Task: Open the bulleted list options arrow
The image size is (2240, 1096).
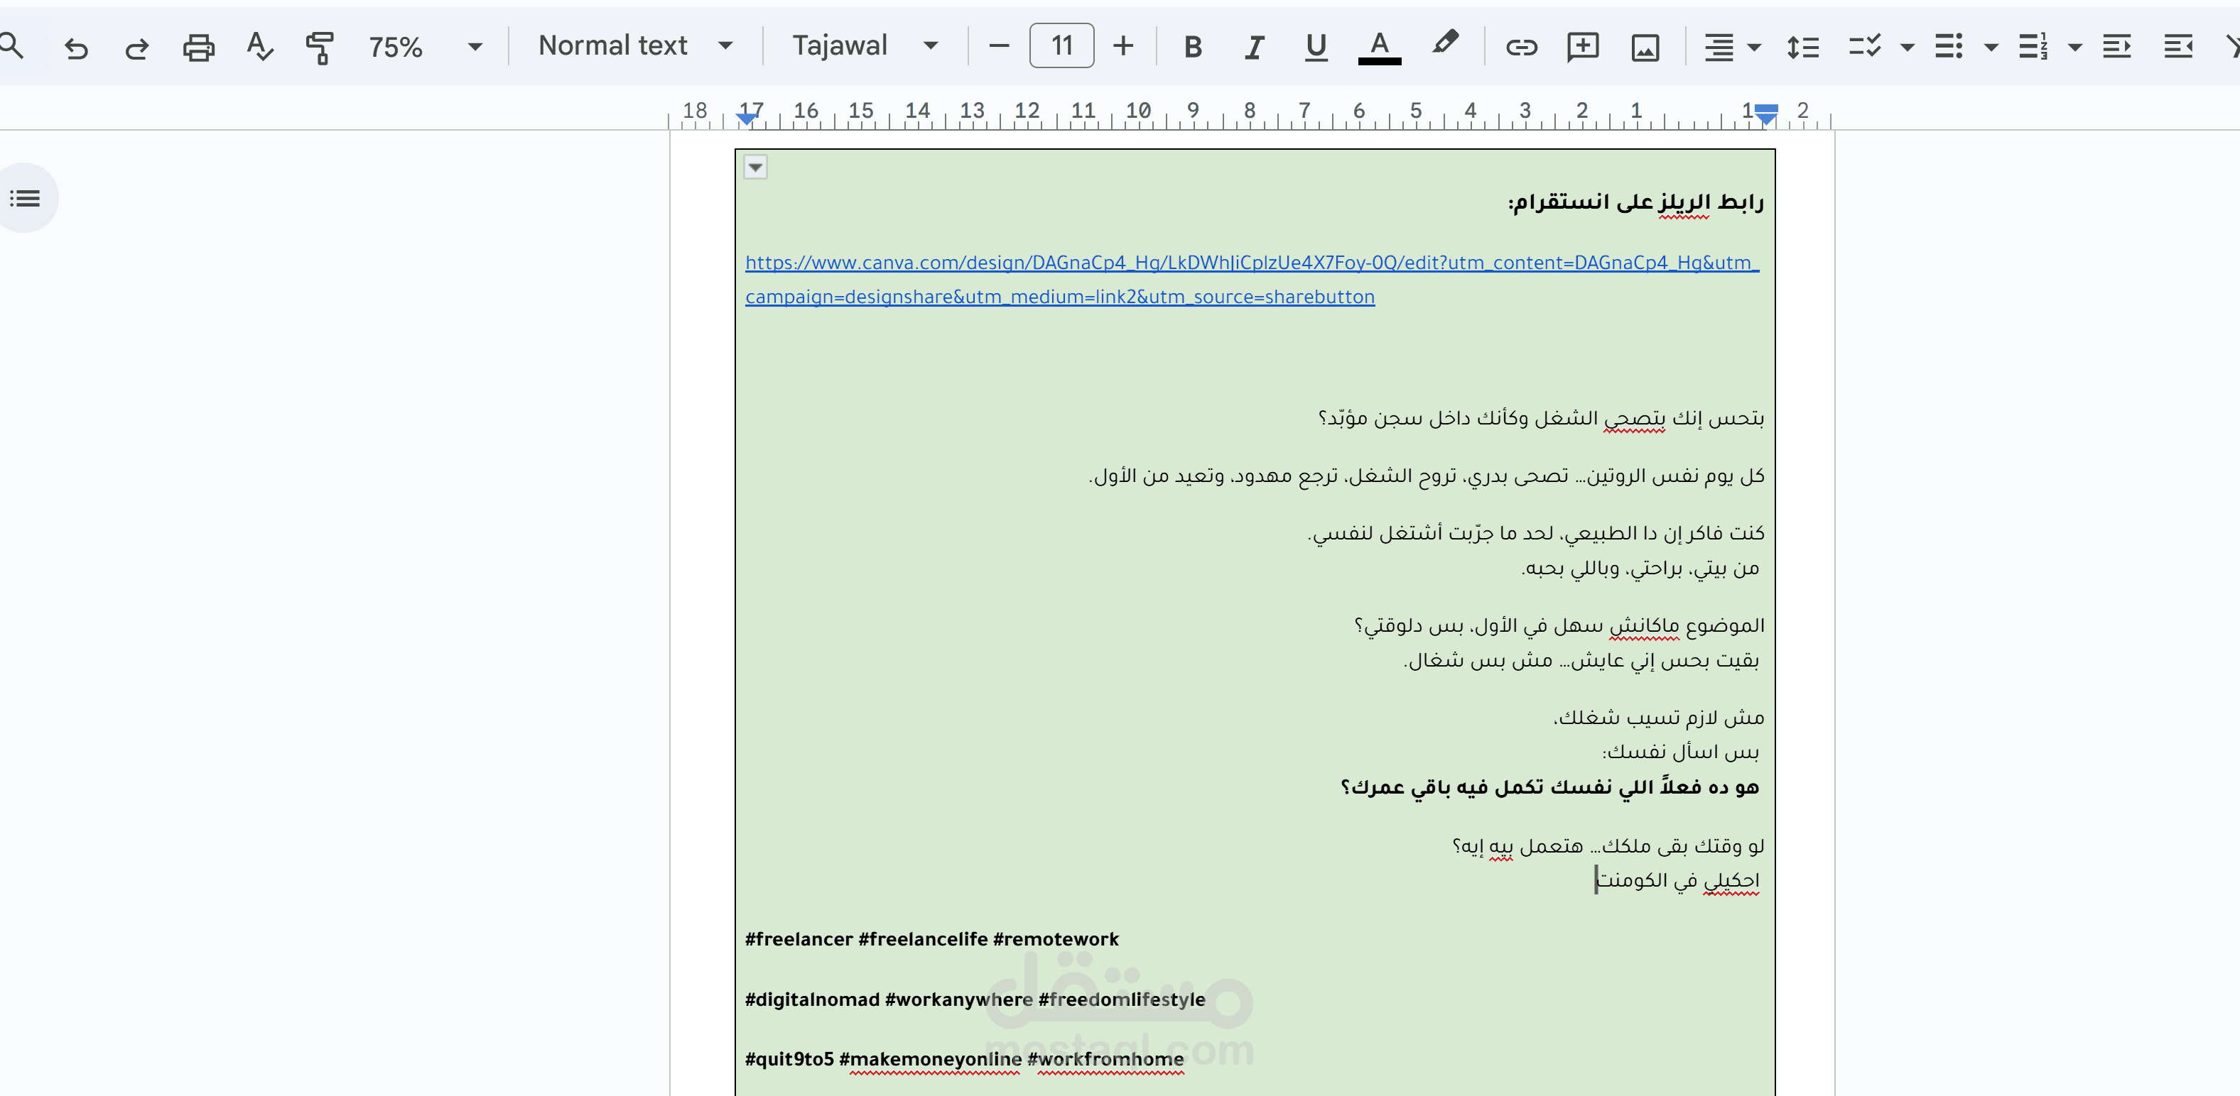Action: (x=1991, y=48)
